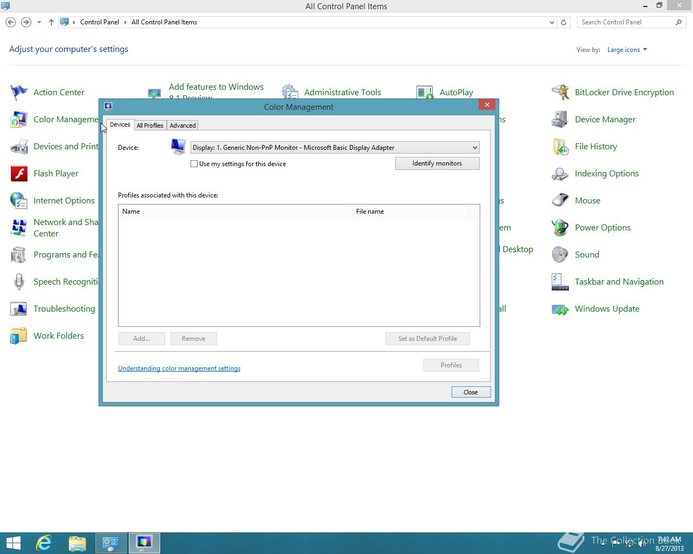Switch to the Advanced tab

coord(182,126)
